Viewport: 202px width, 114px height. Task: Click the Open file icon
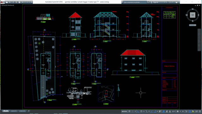10,2
